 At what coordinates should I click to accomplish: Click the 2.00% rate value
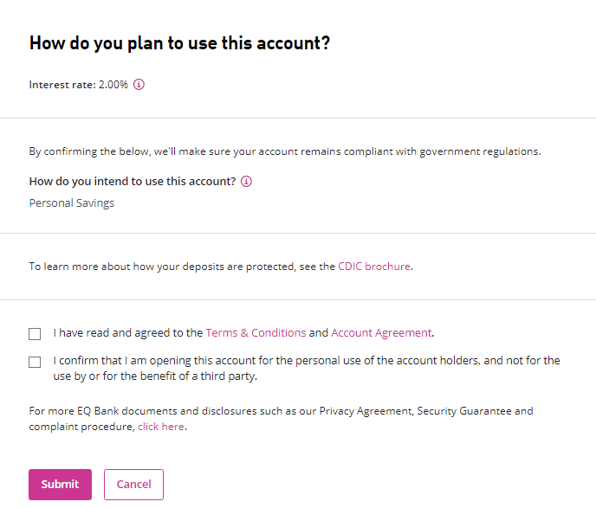click(x=113, y=85)
